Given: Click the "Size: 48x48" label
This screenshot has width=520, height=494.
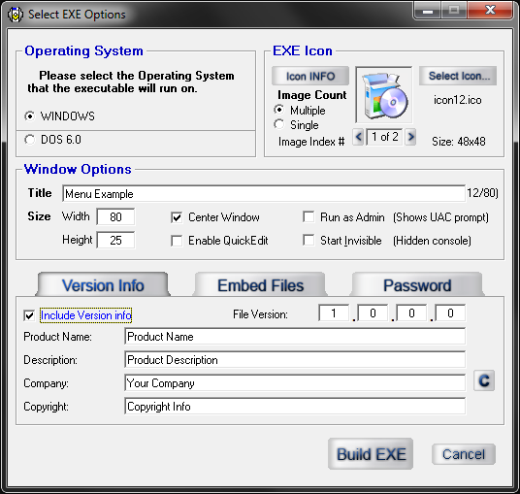Looking at the screenshot, I should (x=458, y=142).
